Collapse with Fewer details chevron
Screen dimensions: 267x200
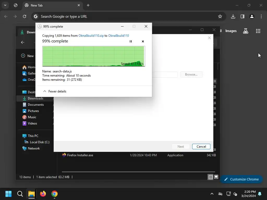45,91
